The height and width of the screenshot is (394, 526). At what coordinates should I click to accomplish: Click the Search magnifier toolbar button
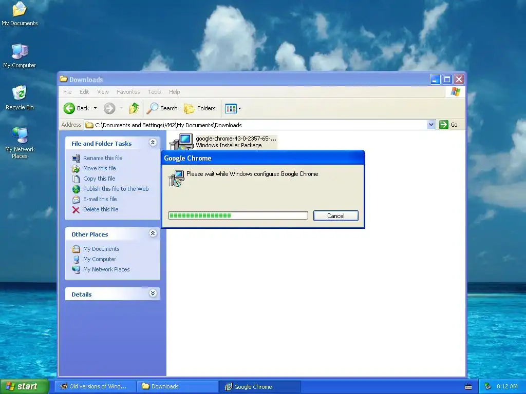pyautogui.click(x=162, y=108)
